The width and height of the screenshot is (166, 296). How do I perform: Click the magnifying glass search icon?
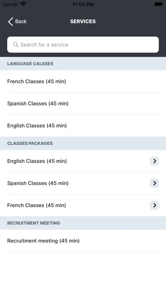[x=16, y=45]
